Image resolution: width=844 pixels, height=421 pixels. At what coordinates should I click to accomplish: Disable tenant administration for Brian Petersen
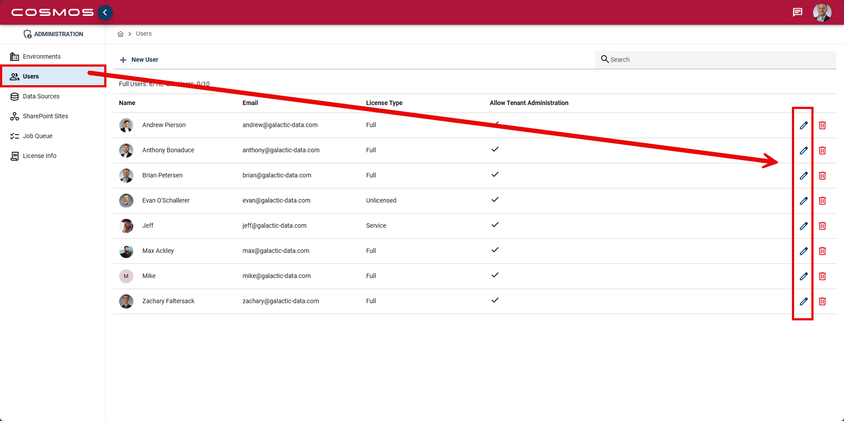click(x=495, y=174)
